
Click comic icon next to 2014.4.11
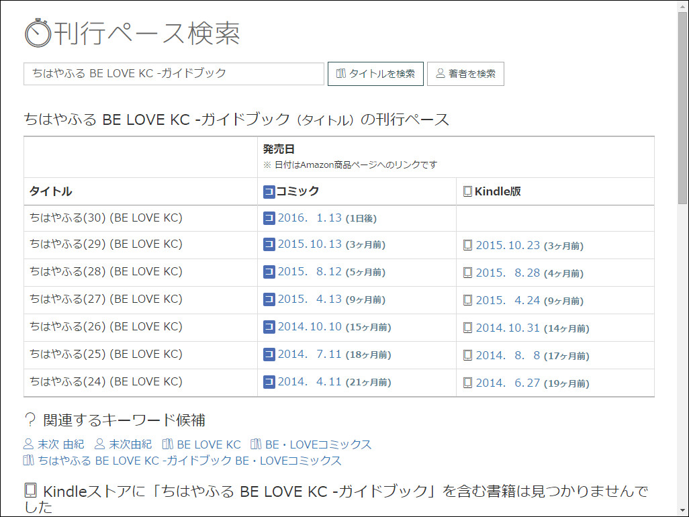pos(269,382)
